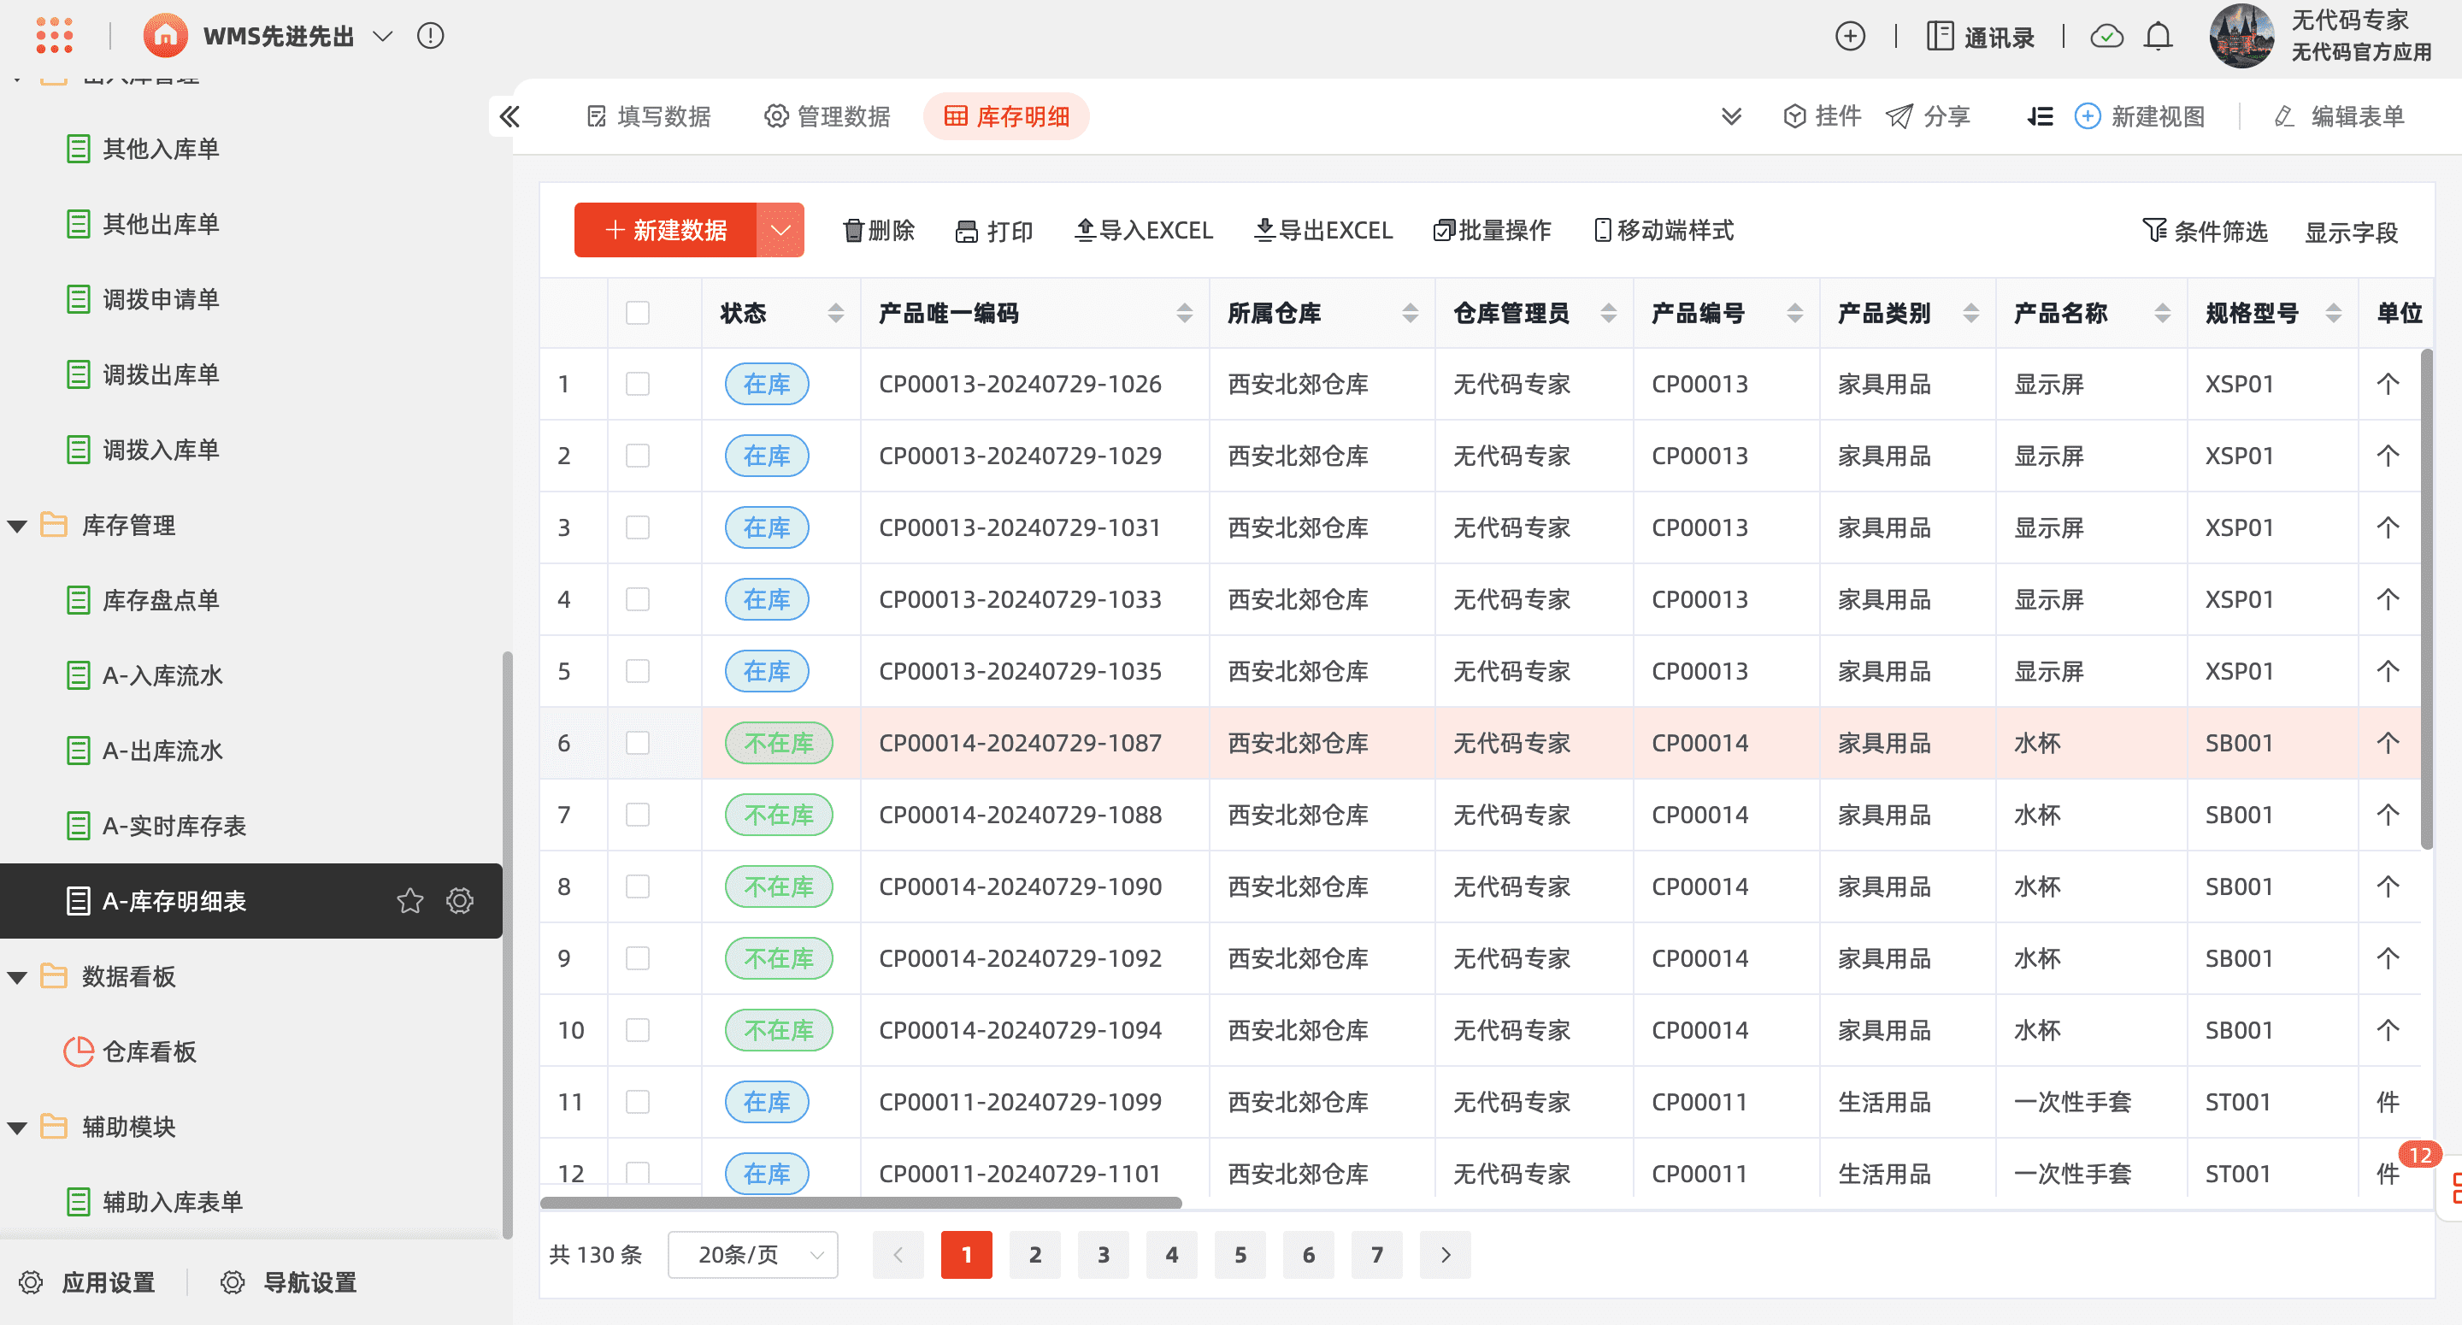
Task: Click the plus circle icon in top bar
Action: click(1850, 36)
